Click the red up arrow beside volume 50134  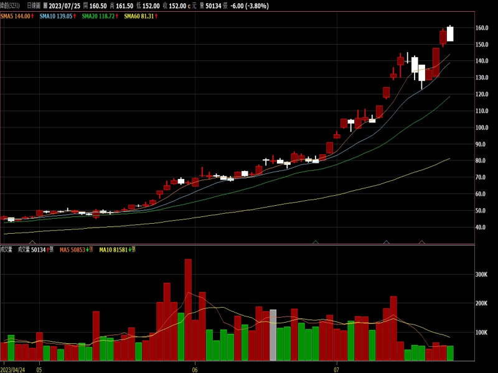click(49, 249)
